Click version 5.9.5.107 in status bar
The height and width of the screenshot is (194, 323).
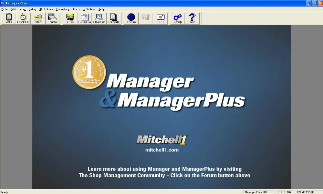click(285, 192)
